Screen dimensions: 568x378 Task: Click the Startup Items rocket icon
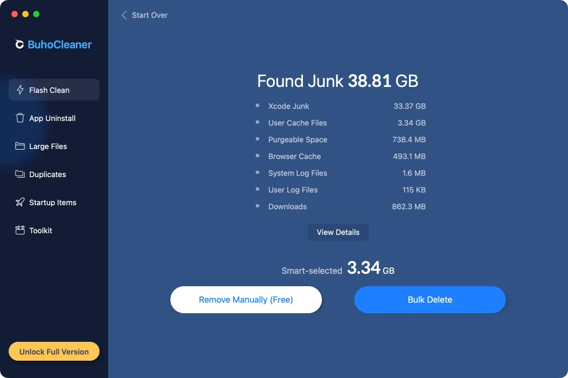pyautogui.click(x=20, y=202)
